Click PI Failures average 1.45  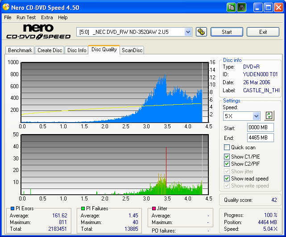click(x=133, y=216)
